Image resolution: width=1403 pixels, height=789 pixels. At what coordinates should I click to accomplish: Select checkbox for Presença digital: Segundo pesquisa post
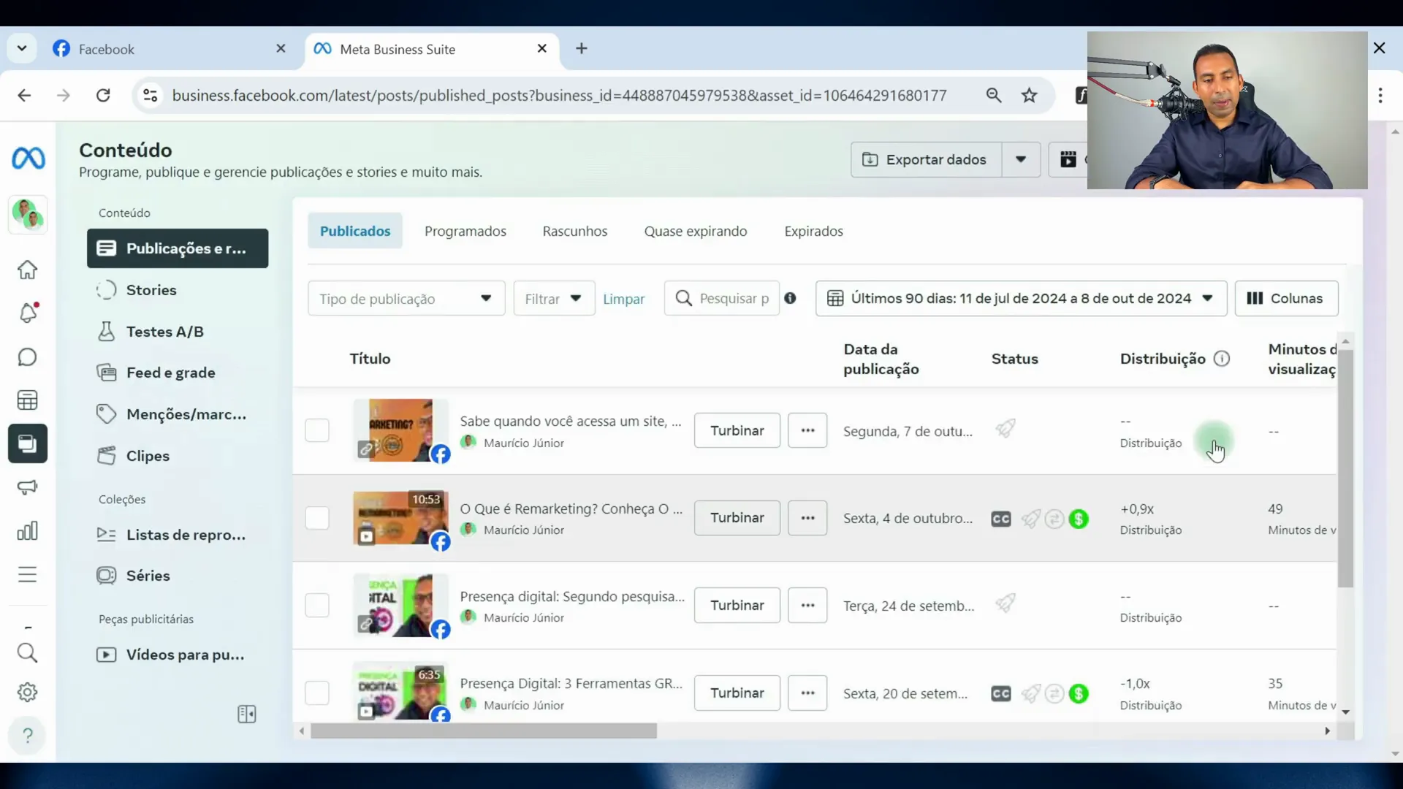pos(317,606)
